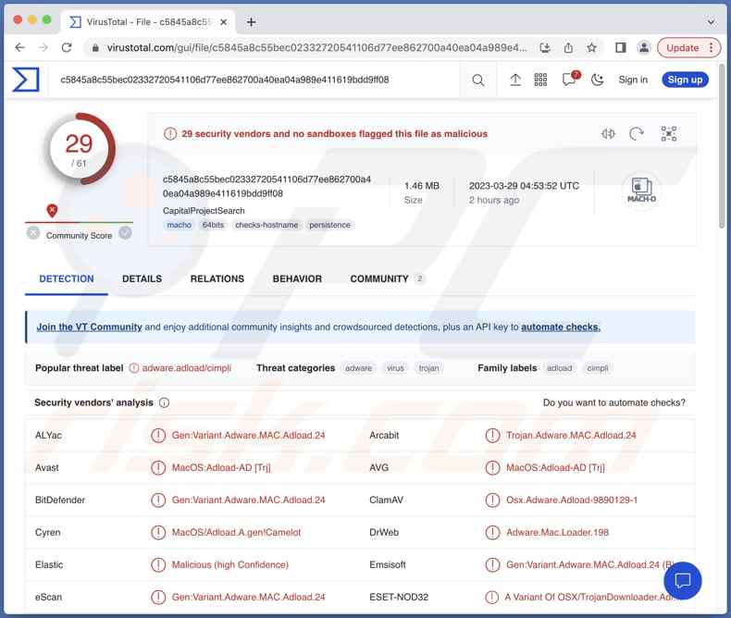Click the Avast MacOS:Adload-AD [Trj] result

click(221, 468)
